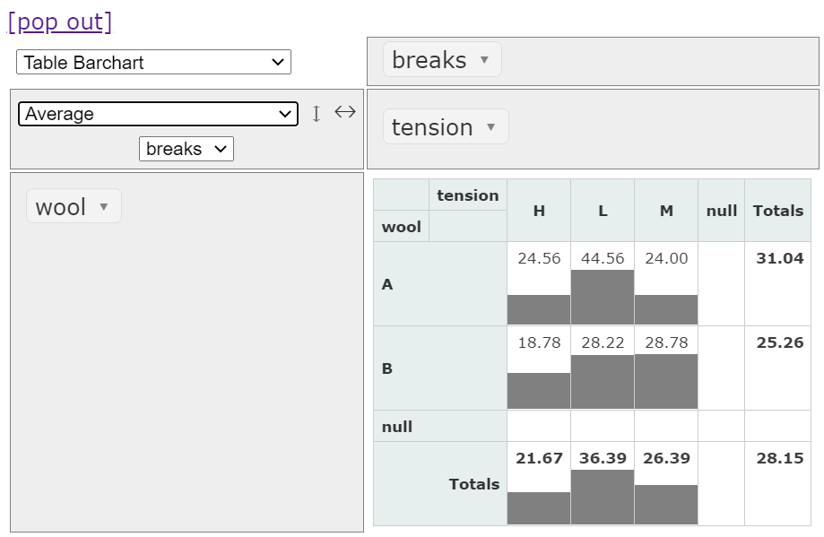Open the wool attribute filter triangle

(104, 207)
